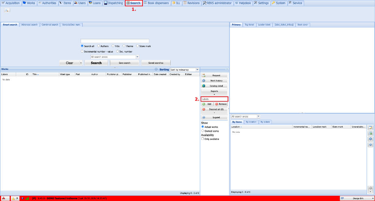The height and width of the screenshot is (201, 375).
Task: Switch to the Leader ticket tab
Action: point(264,25)
